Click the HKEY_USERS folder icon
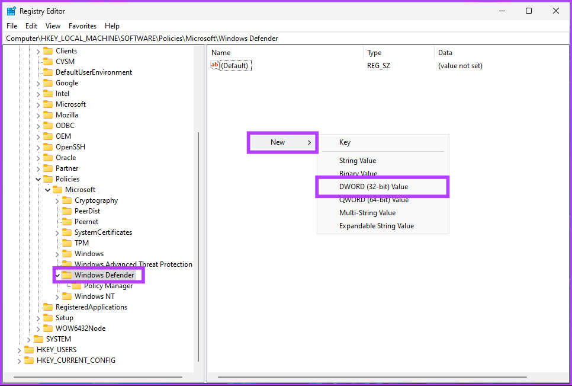Screen dimensions: 572x386 pos(29,350)
